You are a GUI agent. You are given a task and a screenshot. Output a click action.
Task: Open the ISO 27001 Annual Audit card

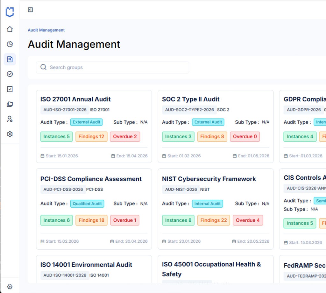94,126
